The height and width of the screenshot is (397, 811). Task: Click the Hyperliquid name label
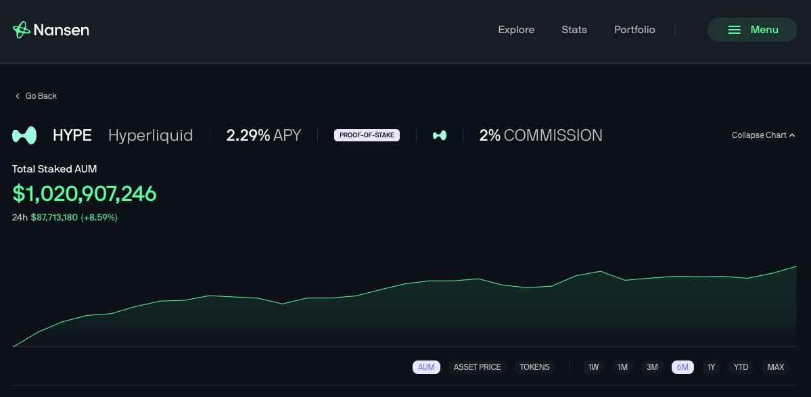pos(151,135)
